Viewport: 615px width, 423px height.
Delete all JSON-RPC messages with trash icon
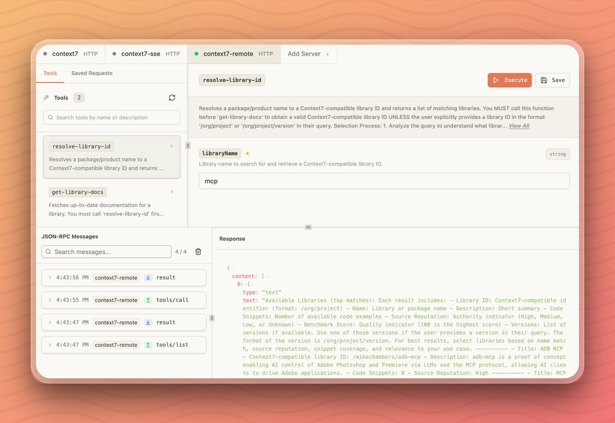tap(198, 252)
